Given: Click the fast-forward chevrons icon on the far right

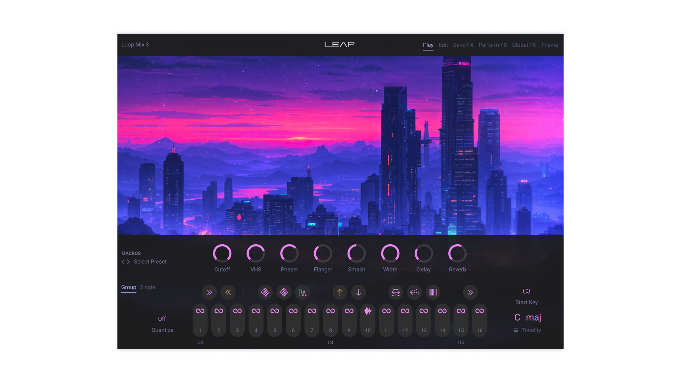Looking at the screenshot, I should 470,292.
